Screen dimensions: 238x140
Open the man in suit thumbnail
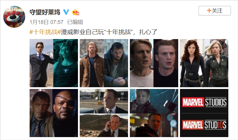[54, 63]
